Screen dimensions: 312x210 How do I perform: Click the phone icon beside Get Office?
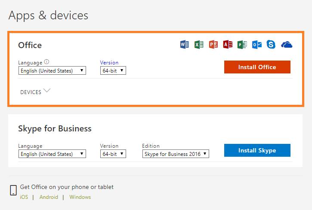coord(13,190)
